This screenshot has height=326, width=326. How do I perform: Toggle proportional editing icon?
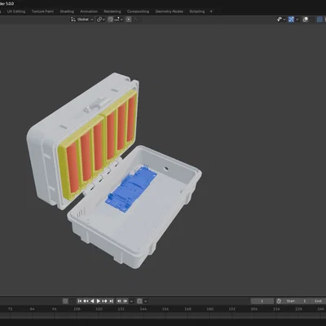tap(129, 20)
